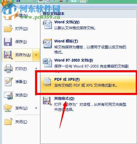Click the 关闭(C) text label
The width and height of the screenshot is (137, 144).
(x=21, y=122)
